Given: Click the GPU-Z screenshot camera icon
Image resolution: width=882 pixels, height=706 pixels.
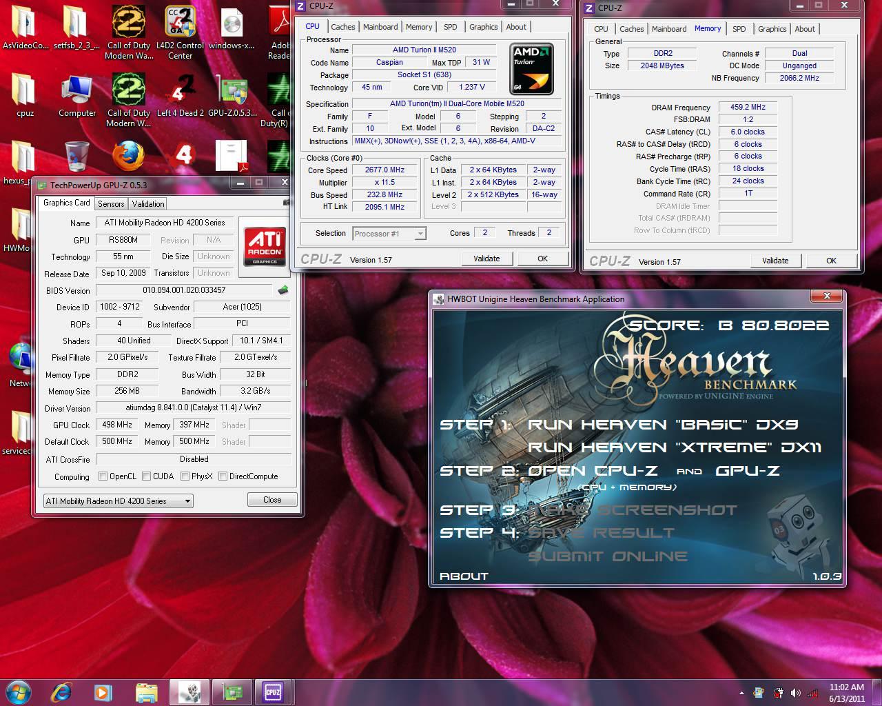Looking at the screenshot, I should click(x=287, y=203).
